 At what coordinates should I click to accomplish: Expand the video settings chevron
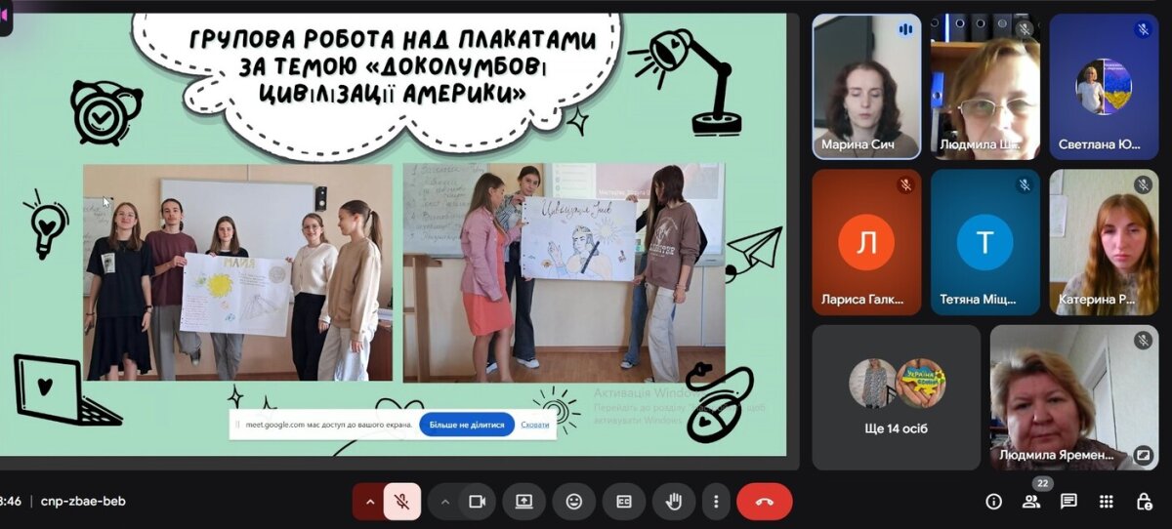pyautogui.click(x=445, y=502)
